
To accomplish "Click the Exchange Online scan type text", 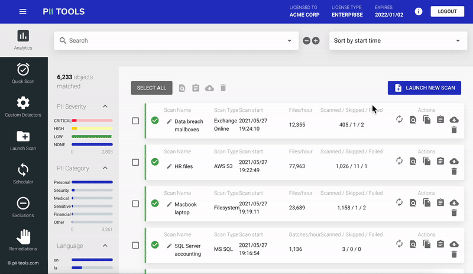I will pyautogui.click(x=225, y=125).
